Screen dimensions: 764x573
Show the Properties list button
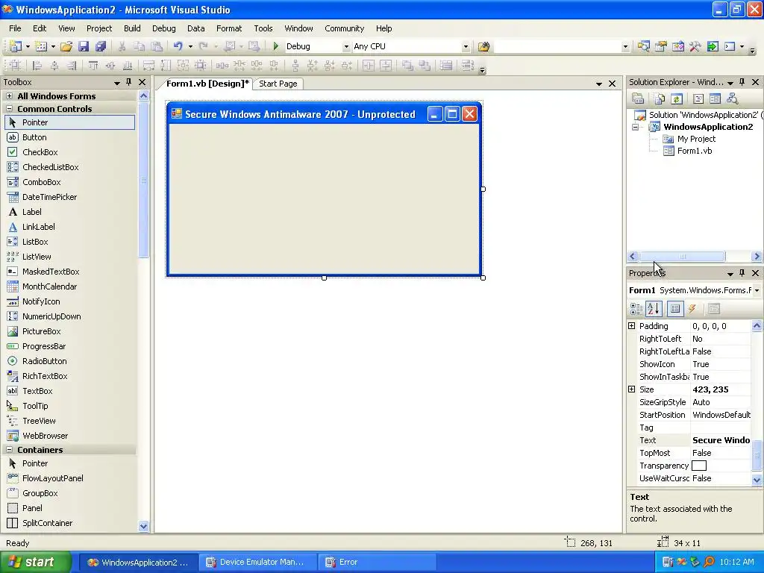point(674,308)
